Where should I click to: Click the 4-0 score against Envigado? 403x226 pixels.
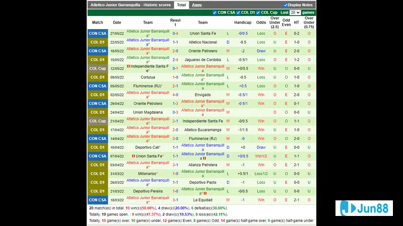pos(175,94)
